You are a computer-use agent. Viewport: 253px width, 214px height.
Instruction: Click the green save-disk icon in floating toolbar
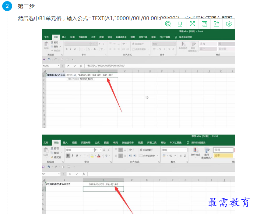204,24
